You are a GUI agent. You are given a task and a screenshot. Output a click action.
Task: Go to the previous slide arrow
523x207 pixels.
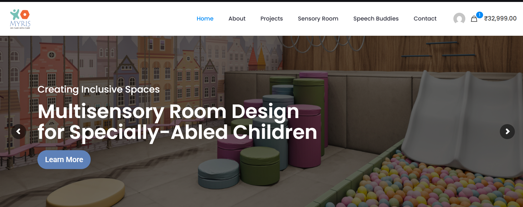pyautogui.click(x=19, y=132)
